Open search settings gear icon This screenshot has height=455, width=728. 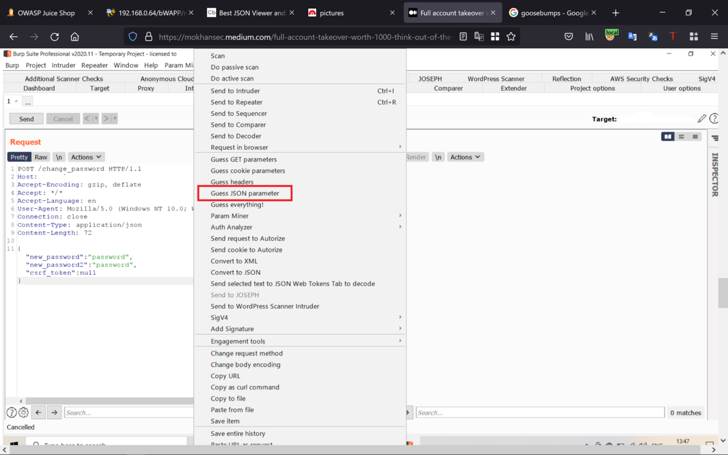click(x=23, y=413)
